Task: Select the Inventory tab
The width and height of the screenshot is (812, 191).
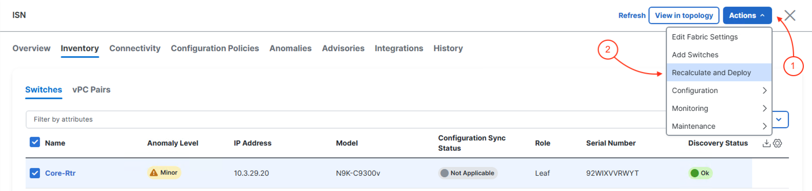Action: (x=80, y=48)
